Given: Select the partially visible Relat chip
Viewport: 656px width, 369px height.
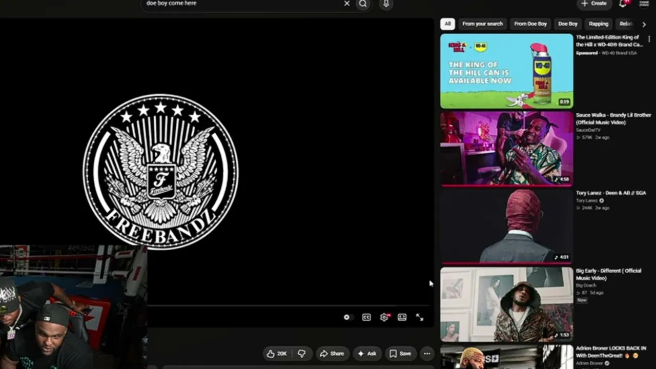Looking at the screenshot, I should pyautogui.click(x=626, y=24).
